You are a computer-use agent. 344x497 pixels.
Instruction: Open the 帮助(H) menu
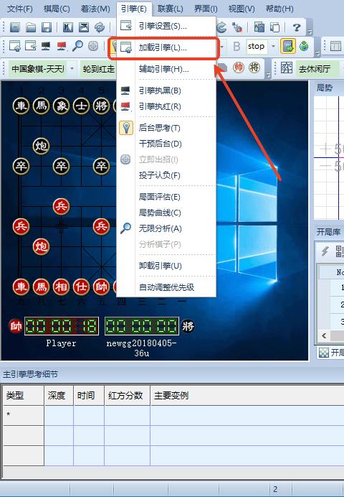[279, 9]
